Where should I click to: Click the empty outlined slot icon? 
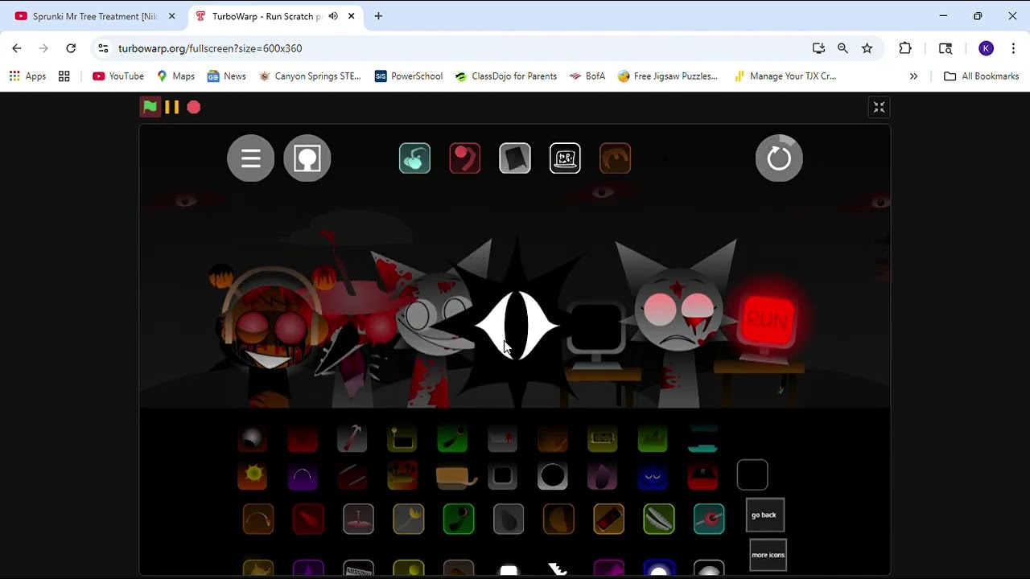click(x=752, y=474)
